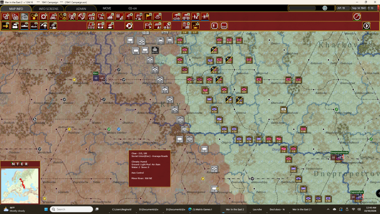380x214 pixels.
Task: Select the yellow arrow move mode icon
Action: click(6, 26)
